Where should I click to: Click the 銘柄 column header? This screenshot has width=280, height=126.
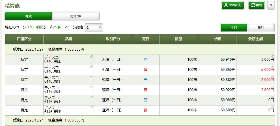(68, 39)
